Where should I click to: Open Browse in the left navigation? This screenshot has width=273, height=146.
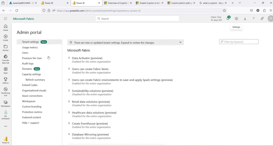pos(6,48)
